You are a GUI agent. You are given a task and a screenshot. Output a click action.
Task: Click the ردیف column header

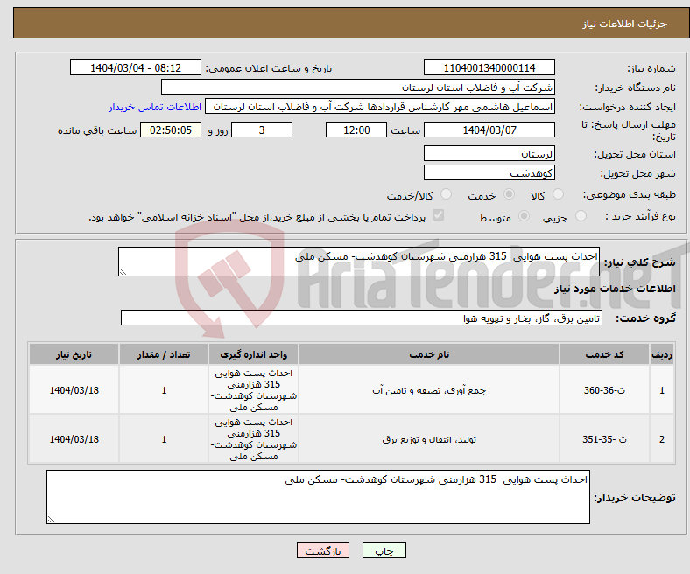coord(662,354)
